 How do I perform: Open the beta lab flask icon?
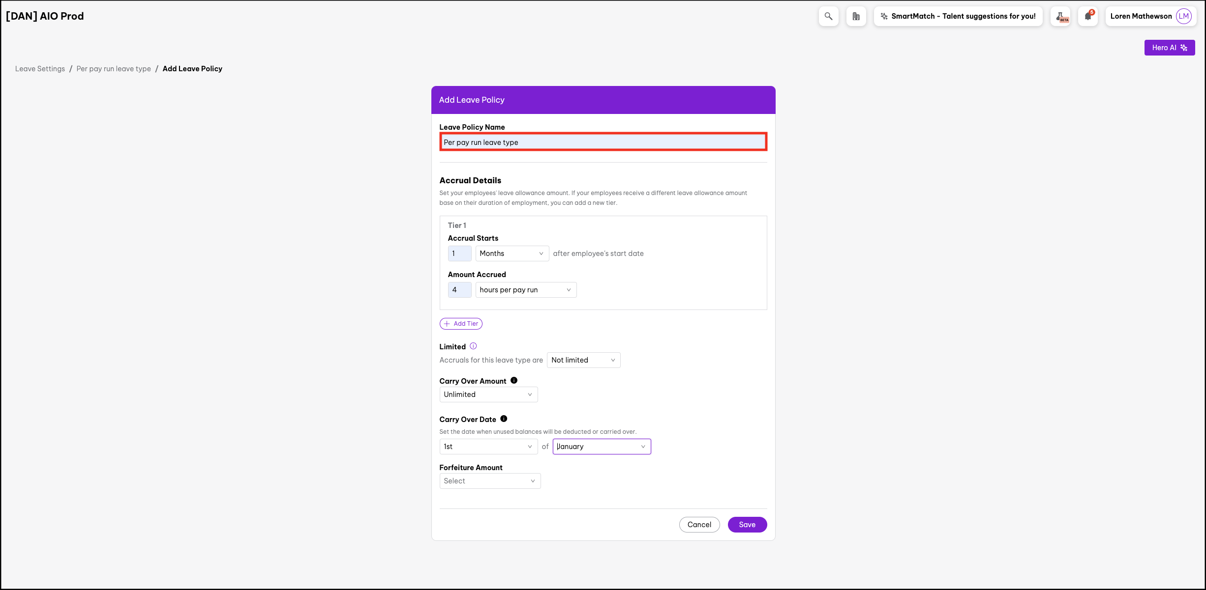[1060, 16]
